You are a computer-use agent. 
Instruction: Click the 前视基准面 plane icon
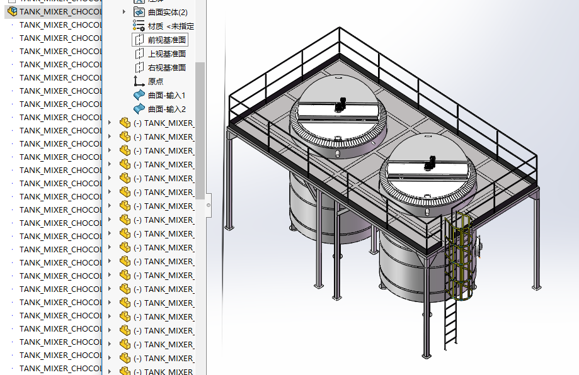[x=139, y=40]
